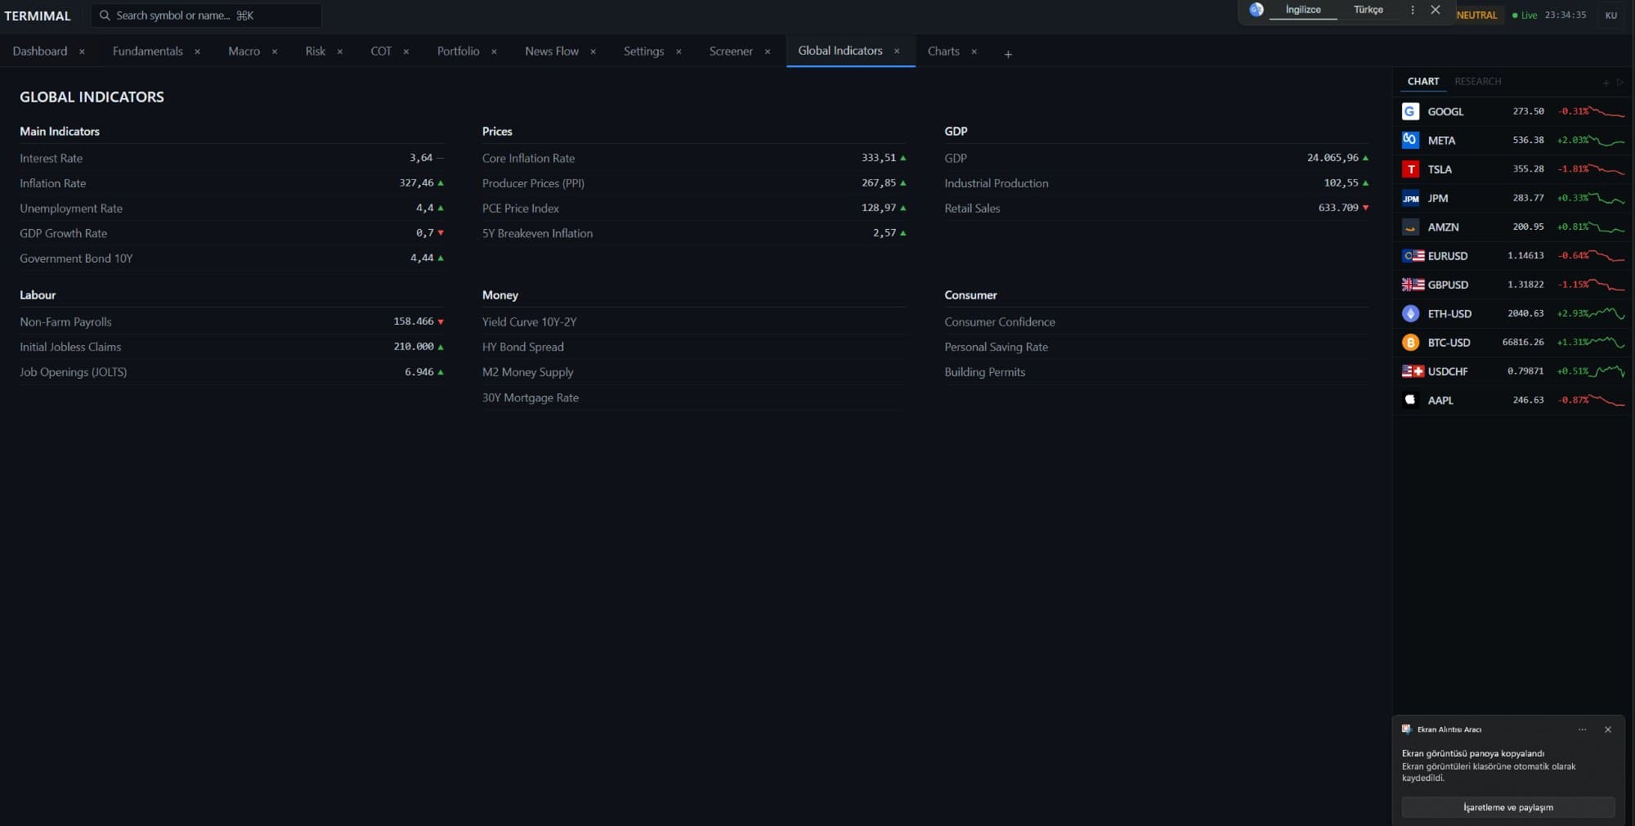Click the Google Translate logo icon
1635x826 pixels.
click(x=1256, y=10)
